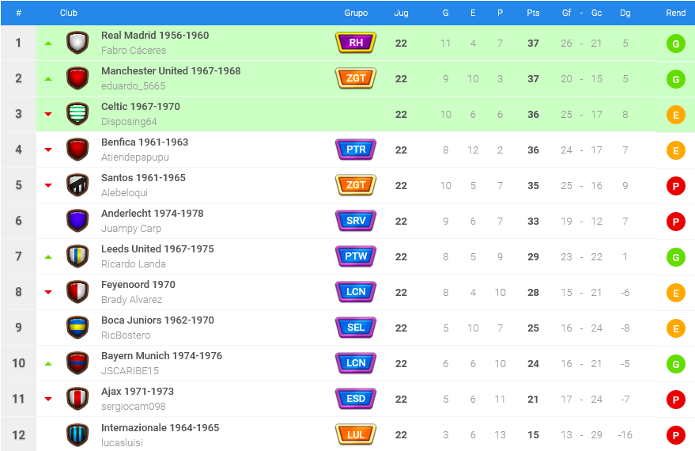Select the SRV badge in Anderlecht row
Viewport: 695px width, 451px height.
[356, 221]
